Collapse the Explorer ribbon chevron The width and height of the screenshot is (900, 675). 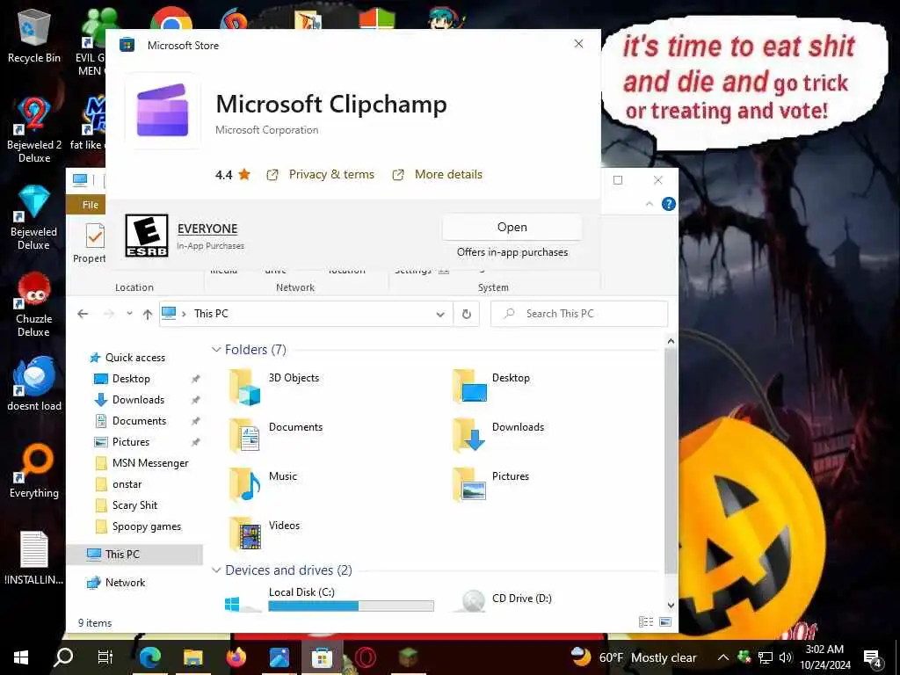coord(650,204)
